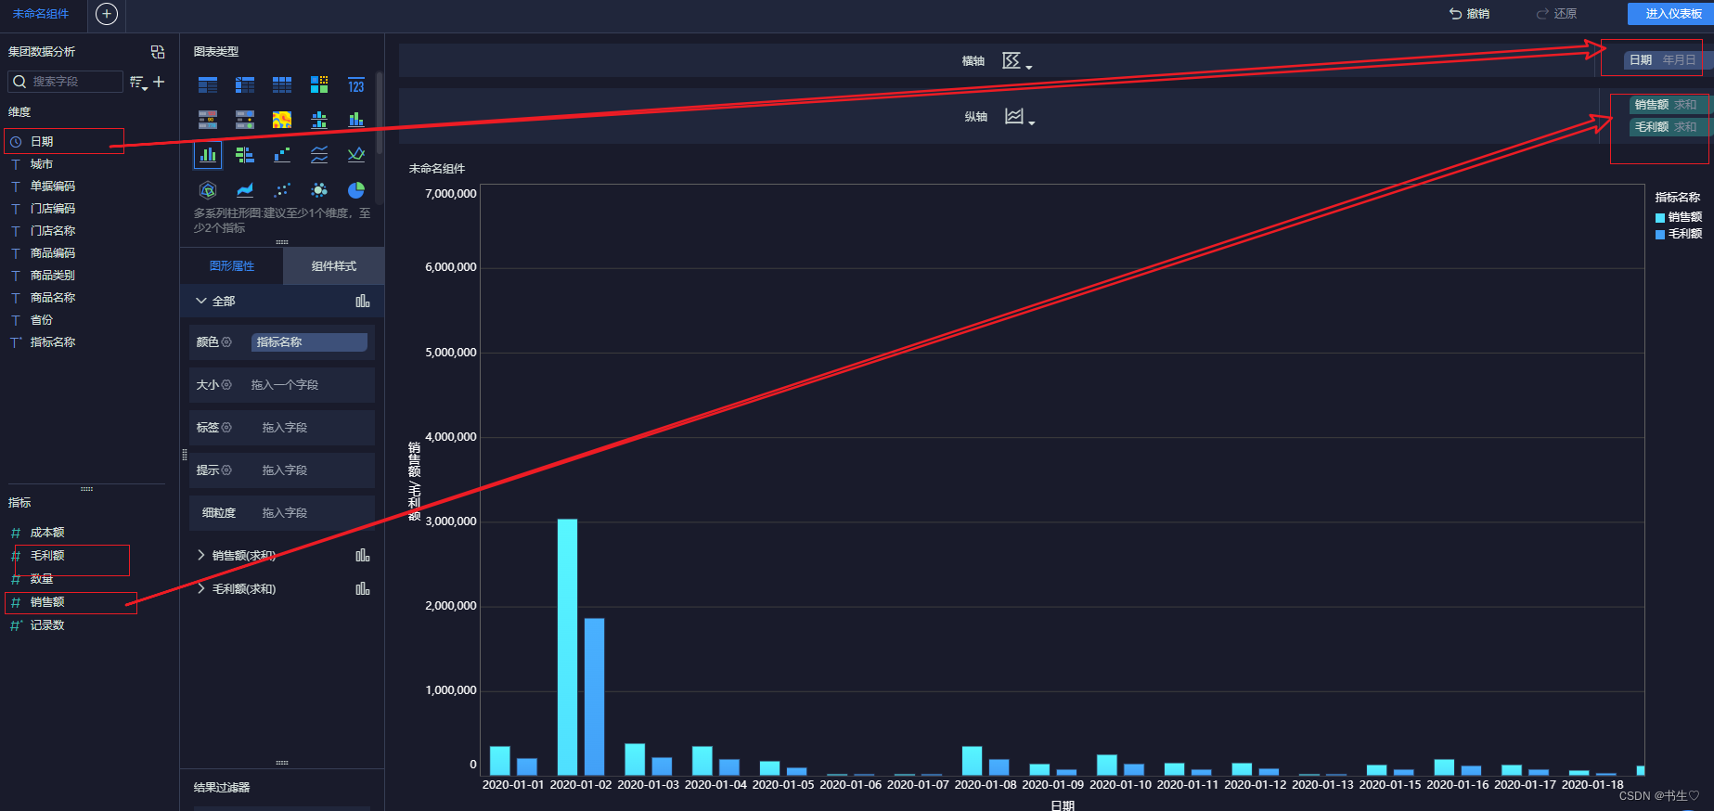Select the partitioned line chart type
The image size is (1714, 811).
pos(319,155)
